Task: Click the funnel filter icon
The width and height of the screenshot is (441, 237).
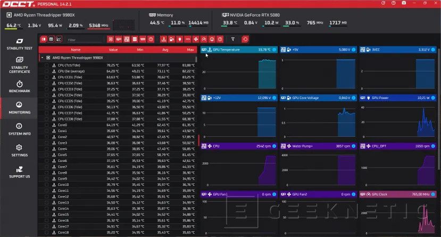Action: pos(233,39)
